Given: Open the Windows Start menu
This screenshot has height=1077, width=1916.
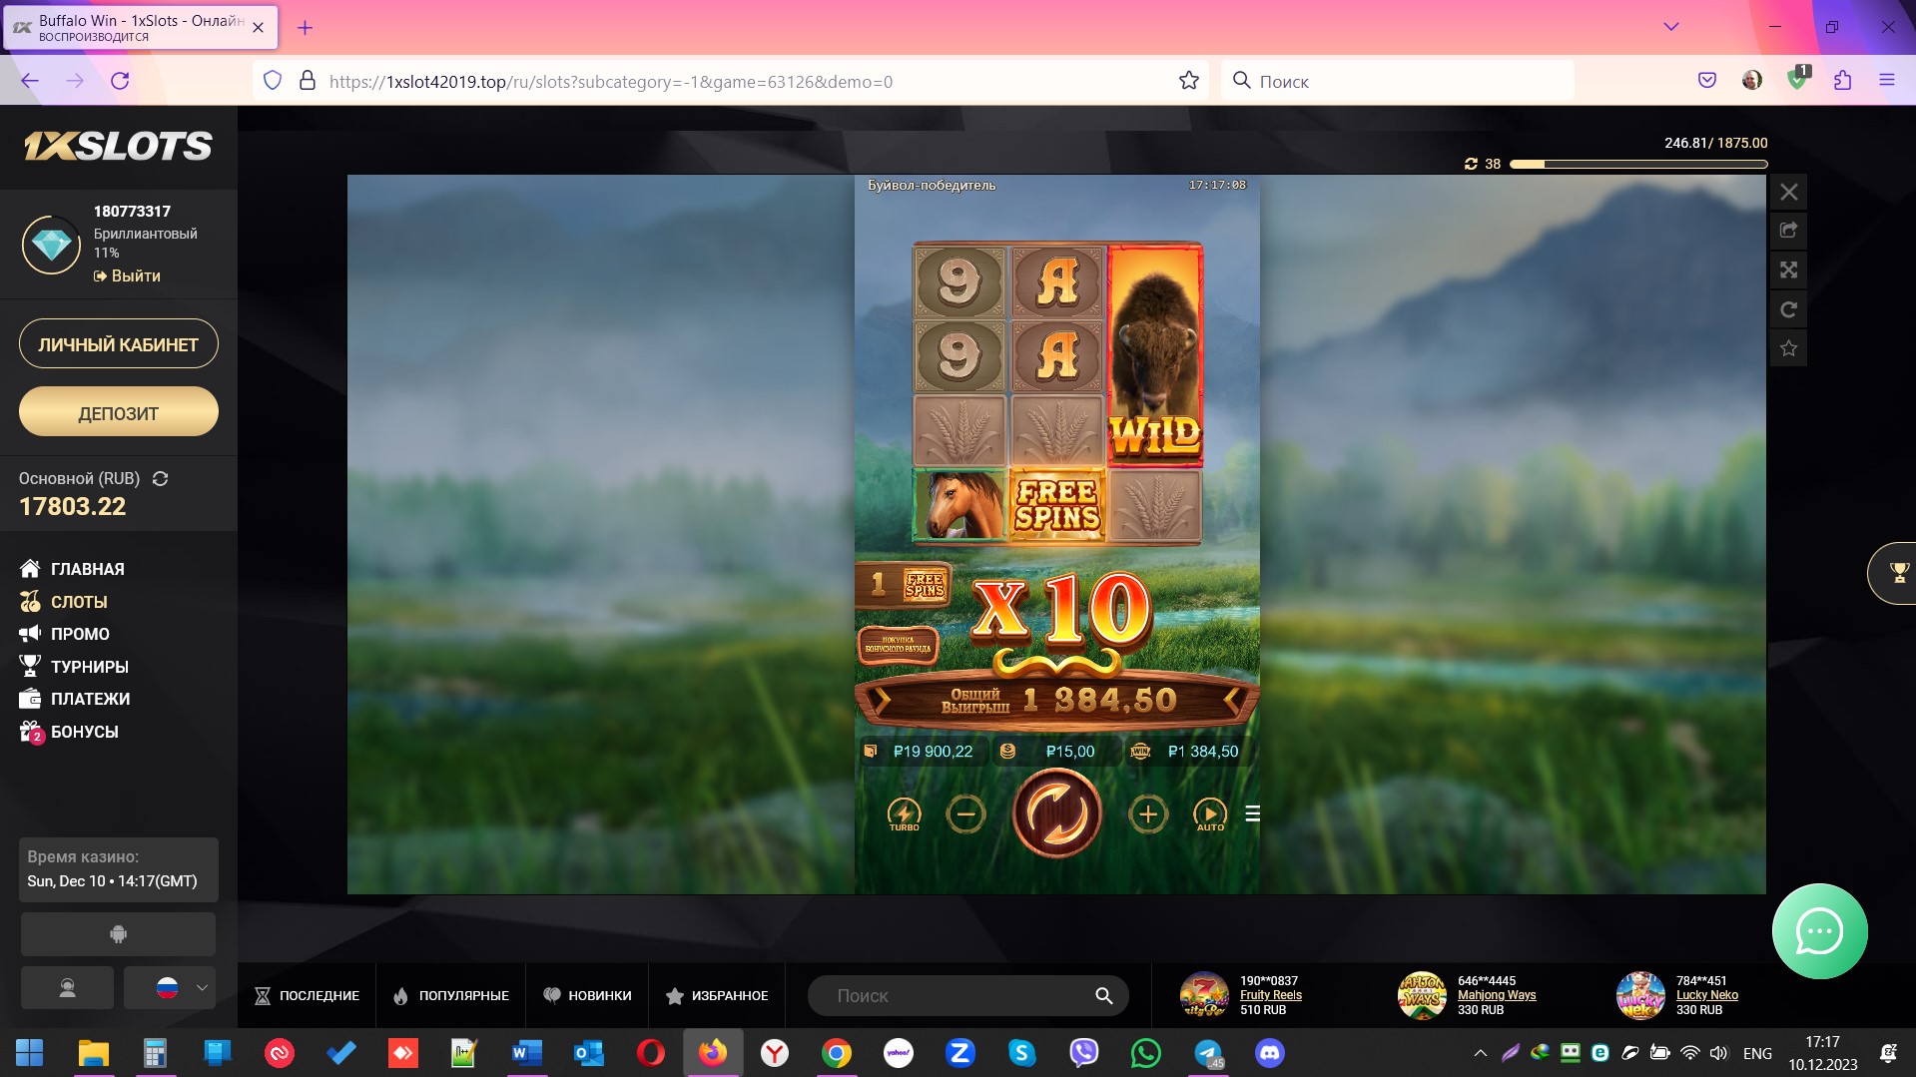Looking at the screenshot, I should tap(30, 1053).
